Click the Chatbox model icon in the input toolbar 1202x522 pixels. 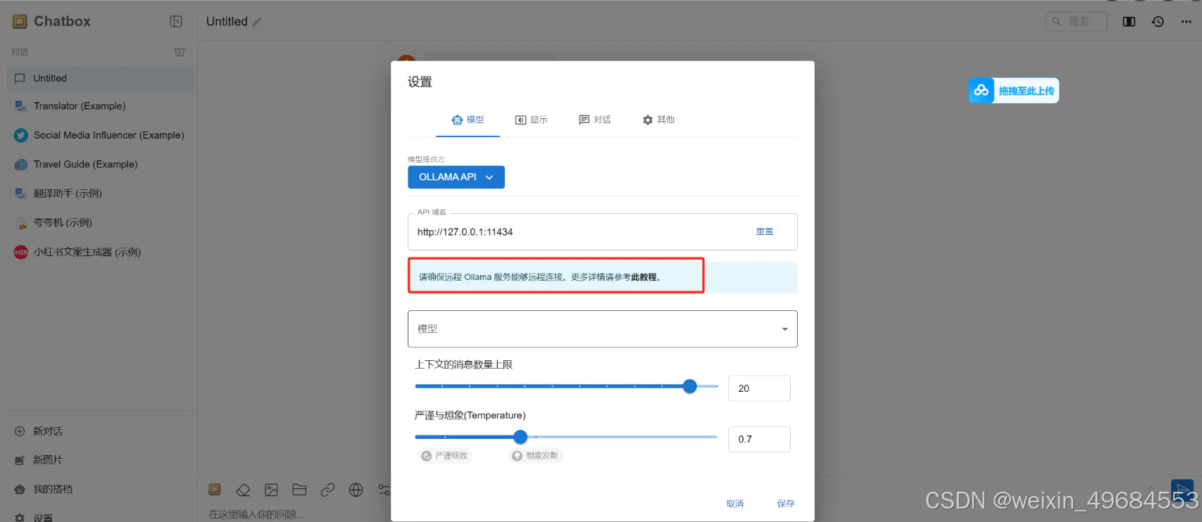215,490
